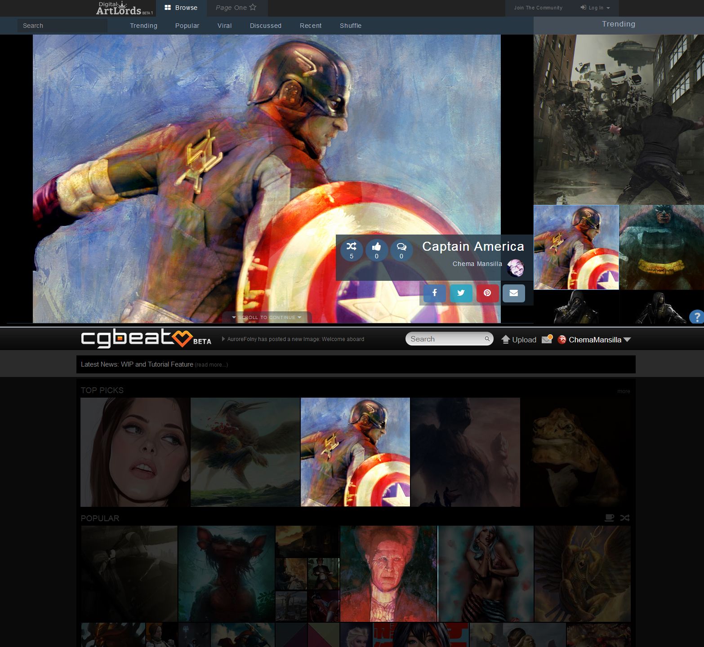The height and width of the screenshot is (647, 704).
Task: Click the thumbs up like icon
Action: tap(377, 250)
